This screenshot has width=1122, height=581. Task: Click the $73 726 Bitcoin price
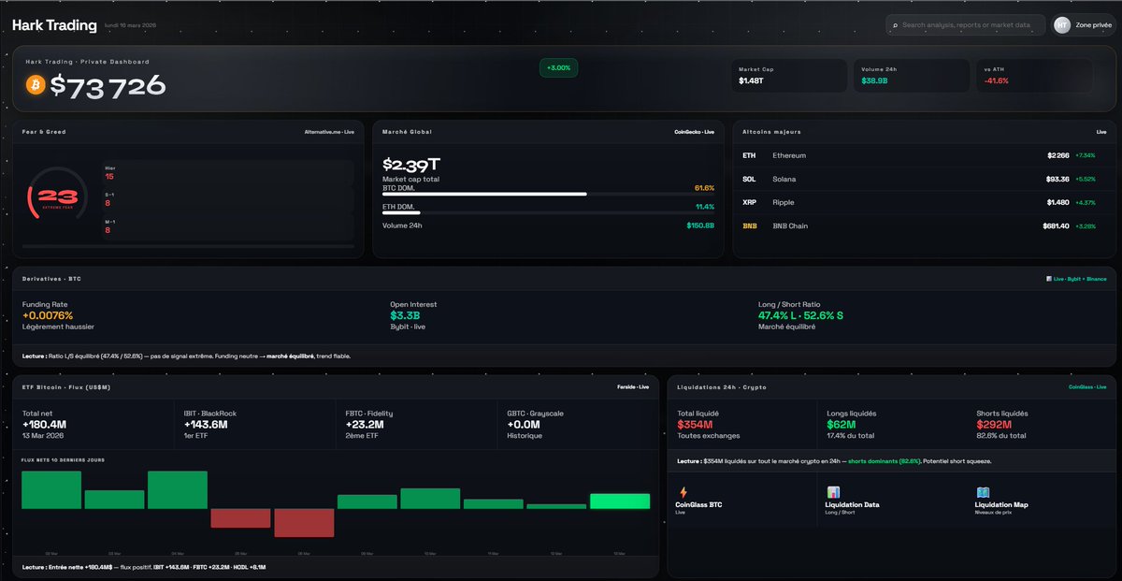point(108,86)
